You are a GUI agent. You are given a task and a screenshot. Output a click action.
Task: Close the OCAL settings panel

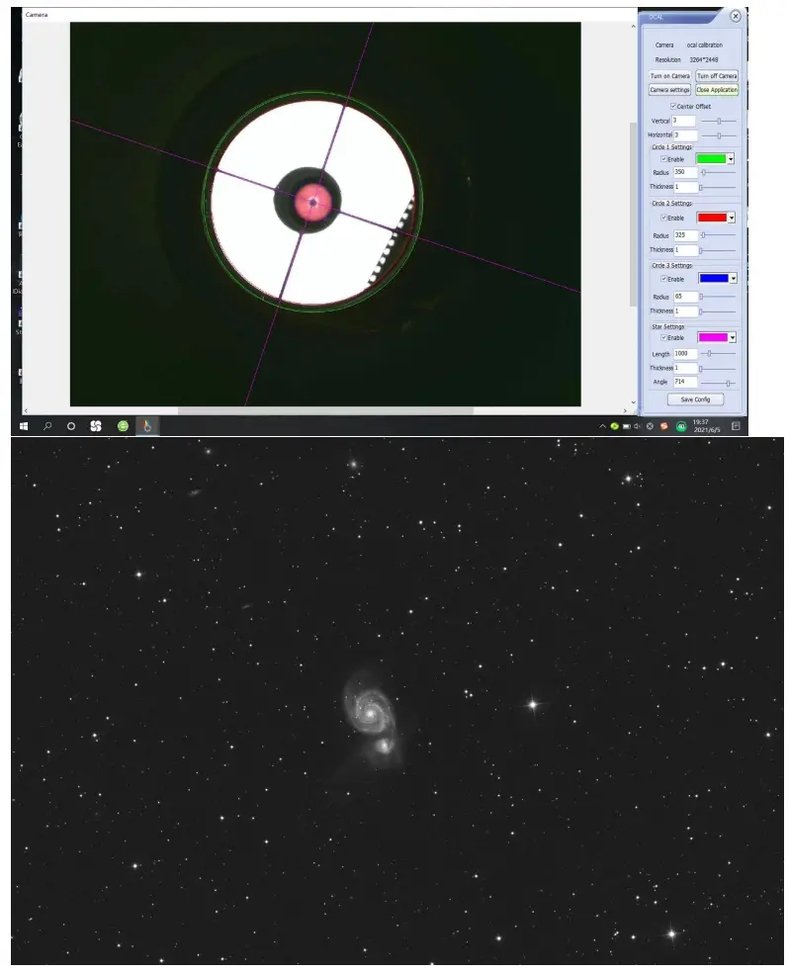(736, 17)
